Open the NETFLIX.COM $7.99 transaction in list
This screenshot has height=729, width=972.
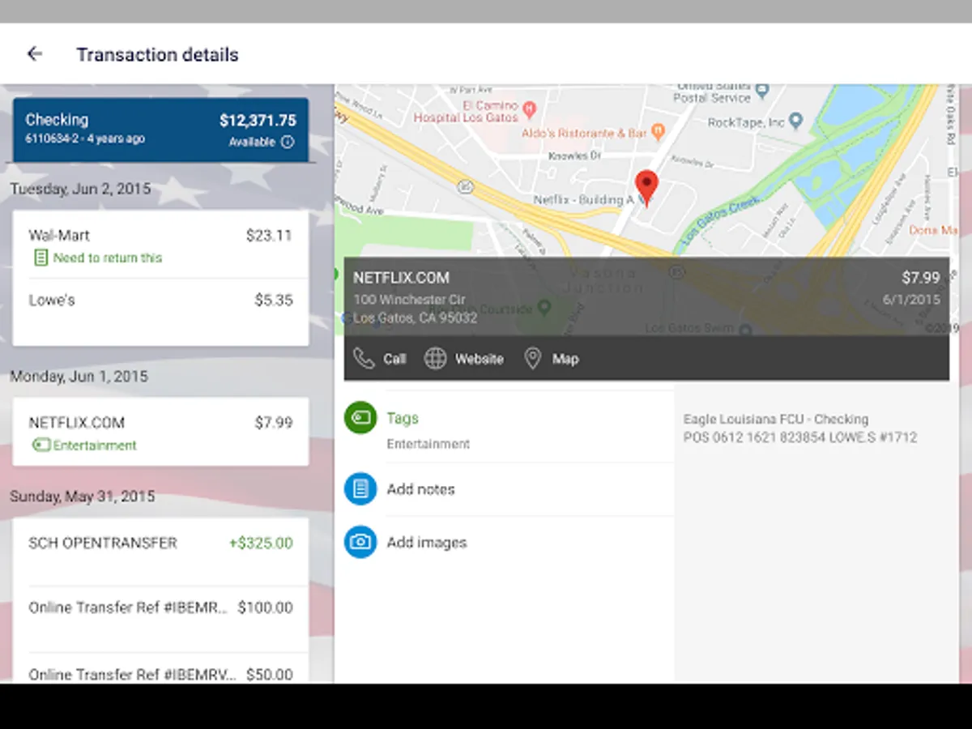(x=160, y=432)
